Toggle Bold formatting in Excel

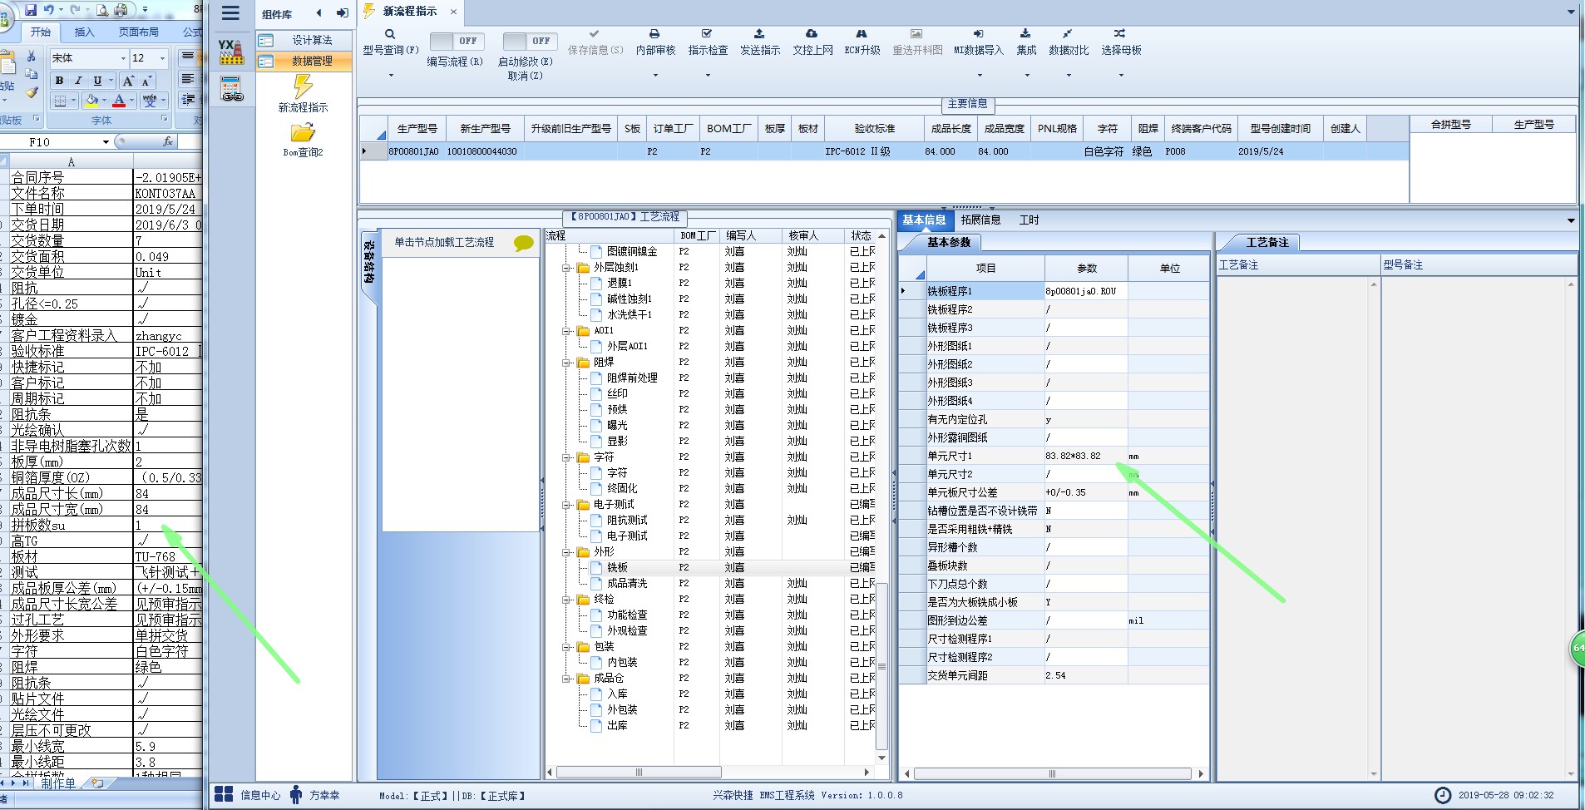coord(59,81)
